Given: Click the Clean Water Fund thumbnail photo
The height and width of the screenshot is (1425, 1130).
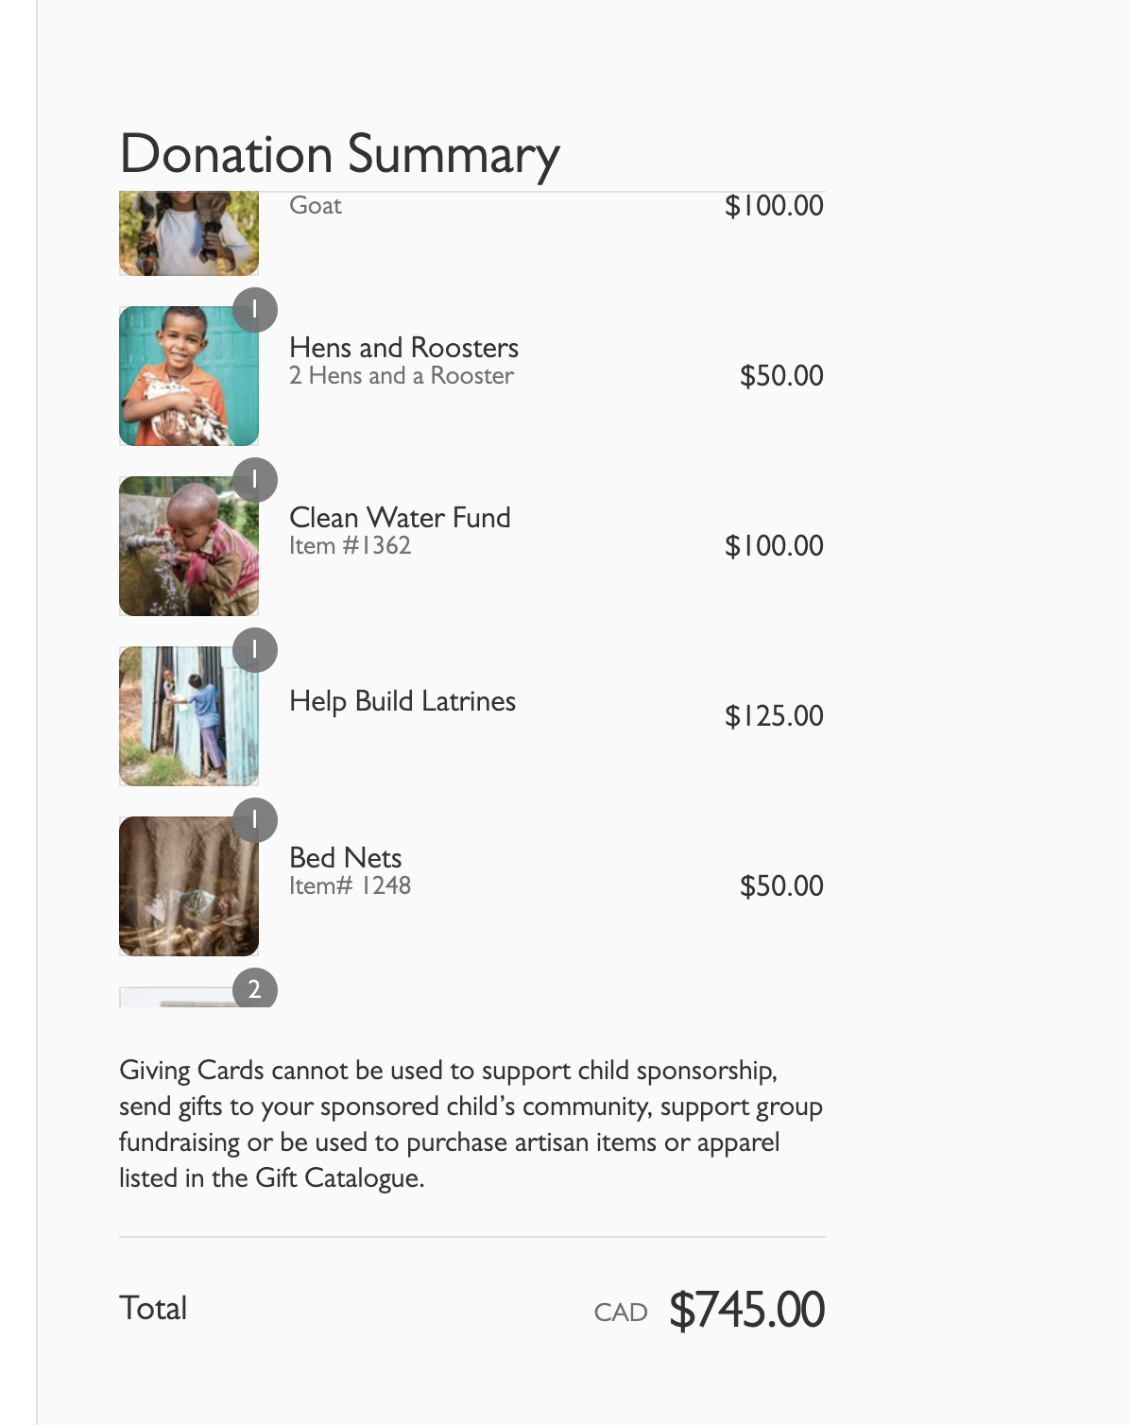Looking at the screenshot, I should coord(188,546).
